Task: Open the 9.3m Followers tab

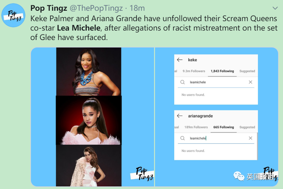Action: pyautogui.click(x=194, y=71)
